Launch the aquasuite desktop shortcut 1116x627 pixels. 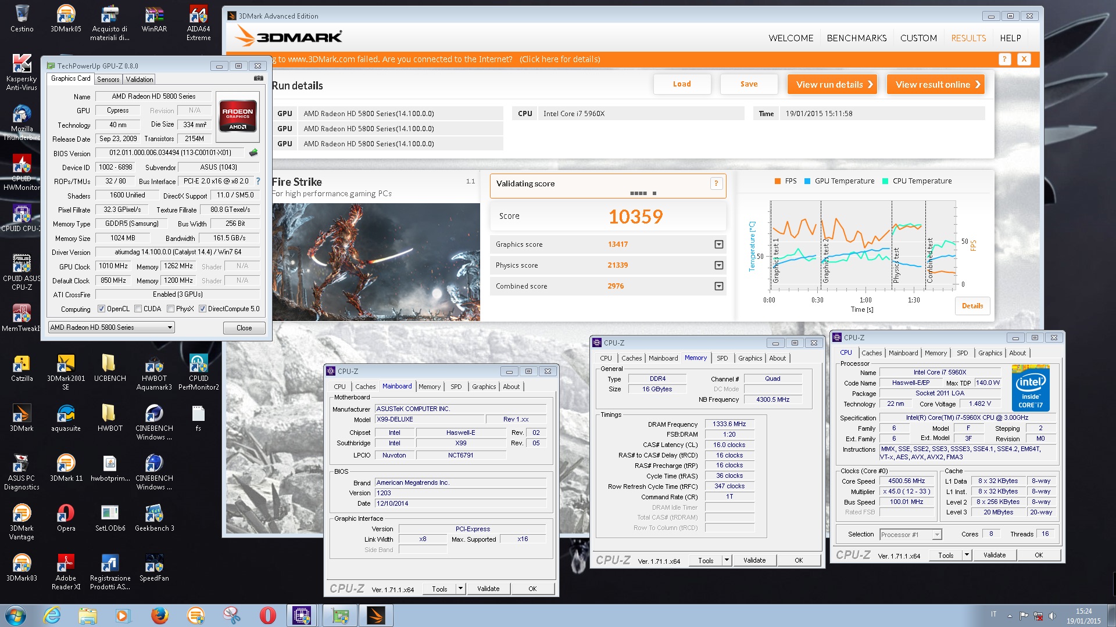click(x=66, y=418)
